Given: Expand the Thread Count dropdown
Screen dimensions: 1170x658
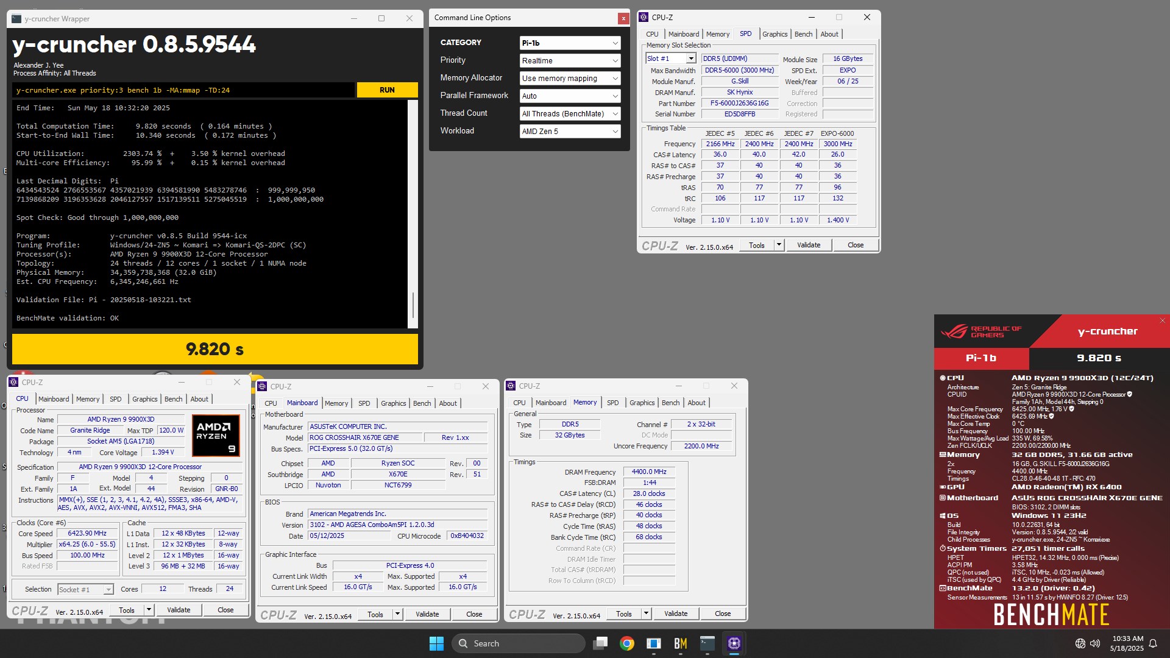Looking at the screenshot, I should (570, 113).
